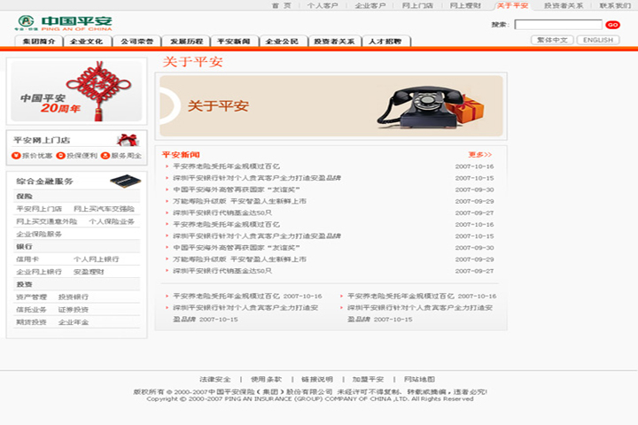Screen dimensions: 638x425
Task: Switch to the 平安新闻 navigation tab
Action: pos(236,42)
